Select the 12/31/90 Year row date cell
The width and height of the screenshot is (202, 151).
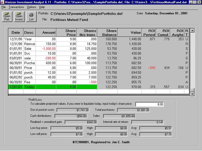pos(16,39)
